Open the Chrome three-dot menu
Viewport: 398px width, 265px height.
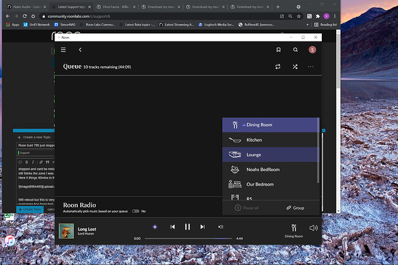335,16
